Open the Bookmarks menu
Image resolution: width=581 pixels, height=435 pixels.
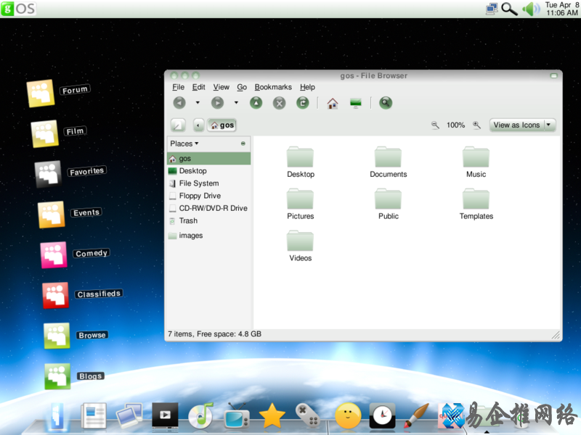[273, 87]
